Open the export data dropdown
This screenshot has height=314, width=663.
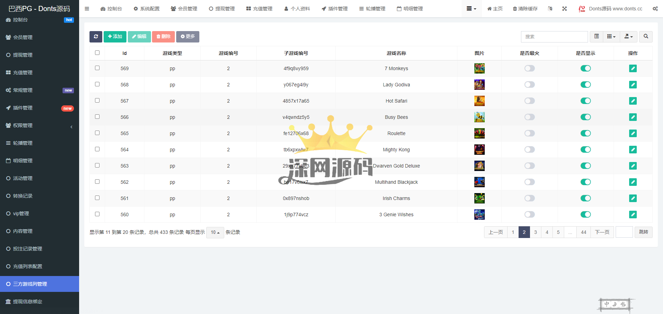(628, 37)
